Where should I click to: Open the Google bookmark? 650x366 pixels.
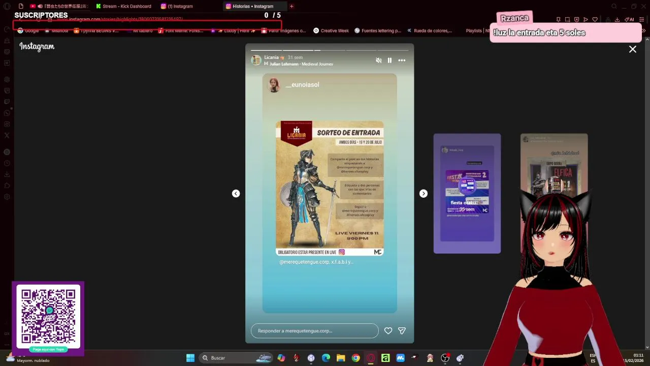(28, 31)
